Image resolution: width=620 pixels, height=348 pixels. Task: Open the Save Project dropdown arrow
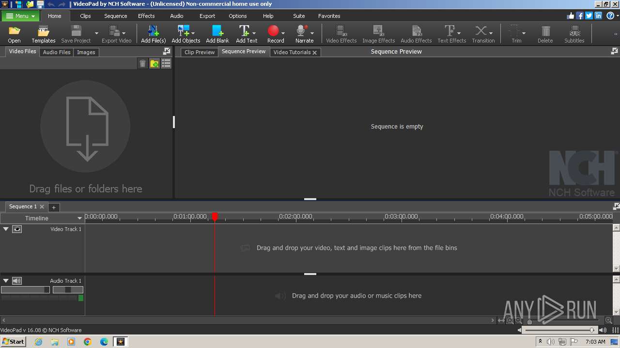[x=96, y=33]
